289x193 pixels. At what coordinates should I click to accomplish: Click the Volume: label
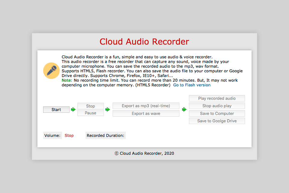pyautogui.click(x=52, y=135)
